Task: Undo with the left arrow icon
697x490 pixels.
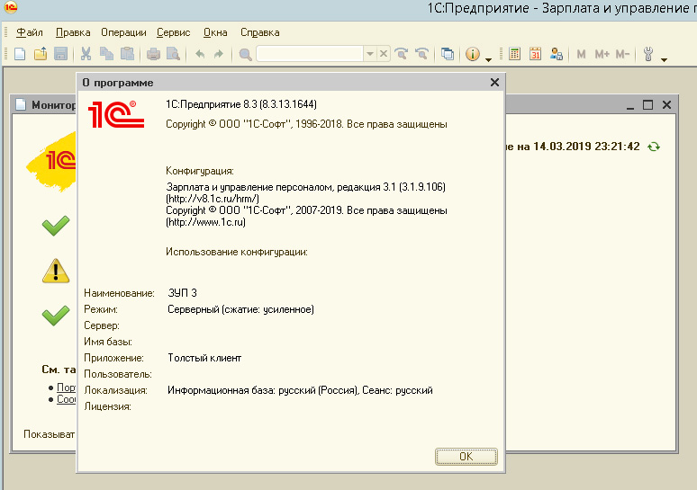Action: pos(200,54)
